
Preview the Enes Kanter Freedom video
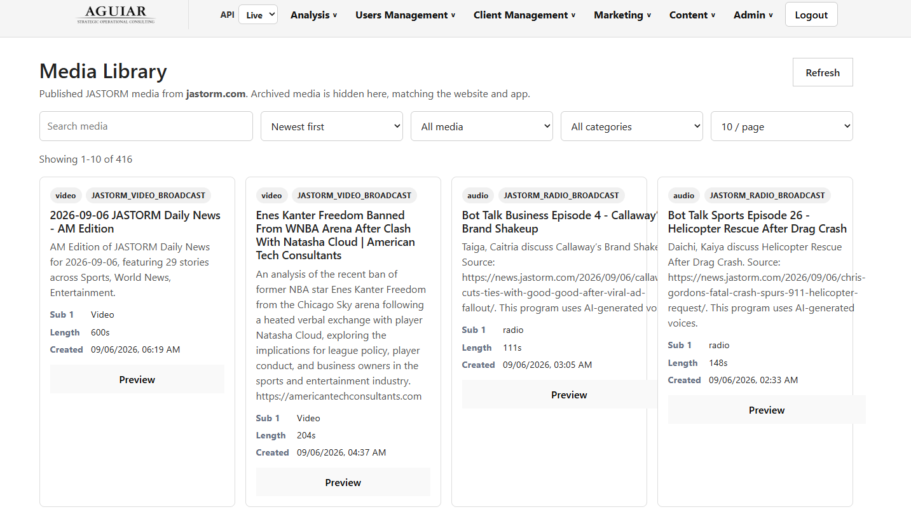pyautogui.click(x=343, y=482)
